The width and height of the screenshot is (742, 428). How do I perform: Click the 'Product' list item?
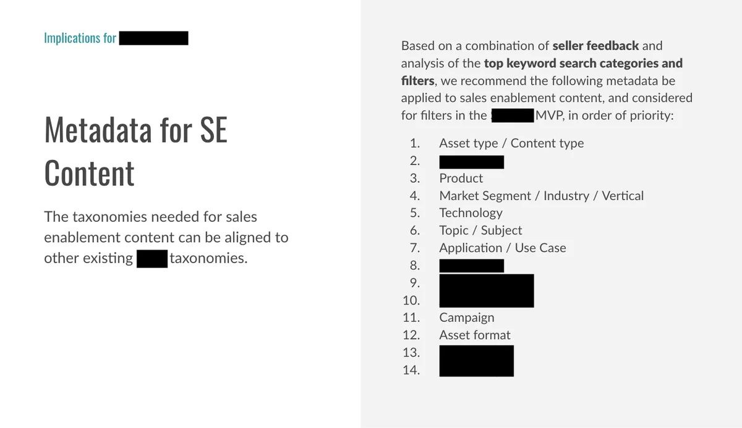[461, 178]
